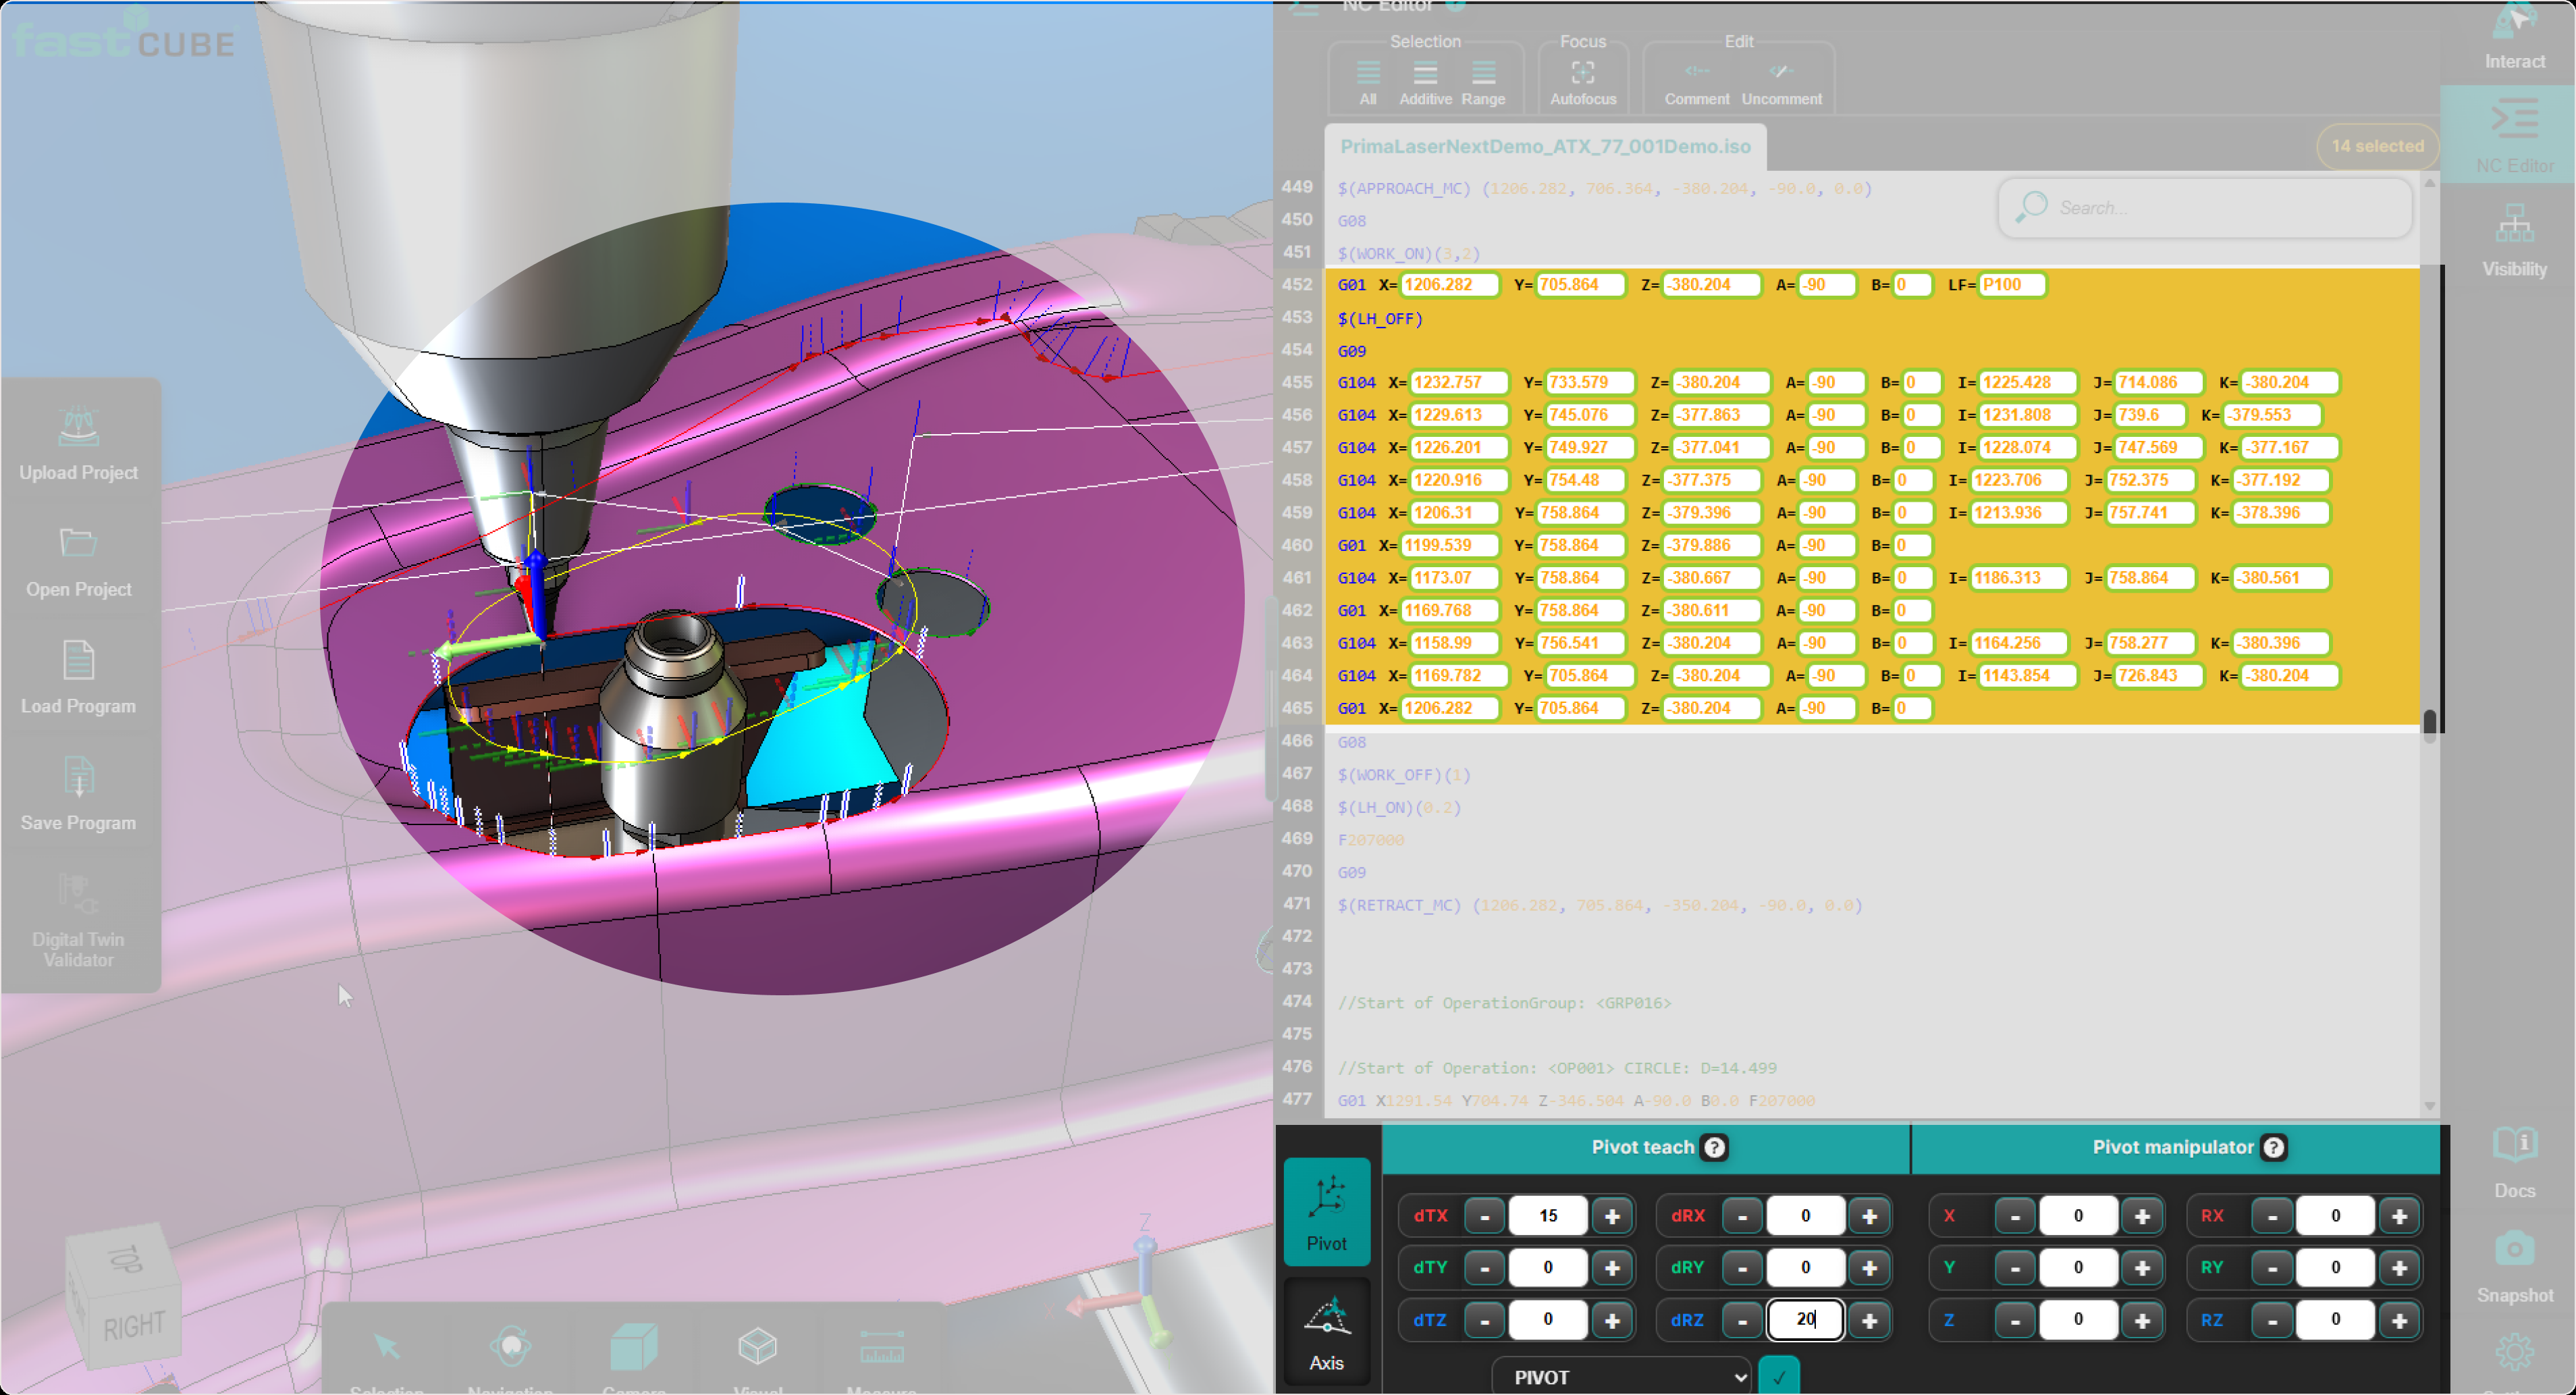This screenshot has width=2576, height=1395.
Task: Click the dRZ input field showing 20
Action: point(1805,1320)
